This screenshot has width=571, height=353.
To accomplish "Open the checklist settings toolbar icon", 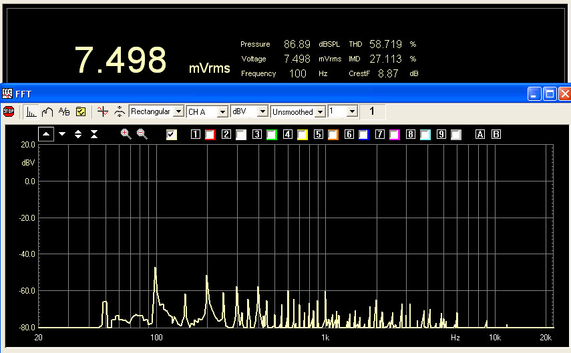I will (80, 112).
